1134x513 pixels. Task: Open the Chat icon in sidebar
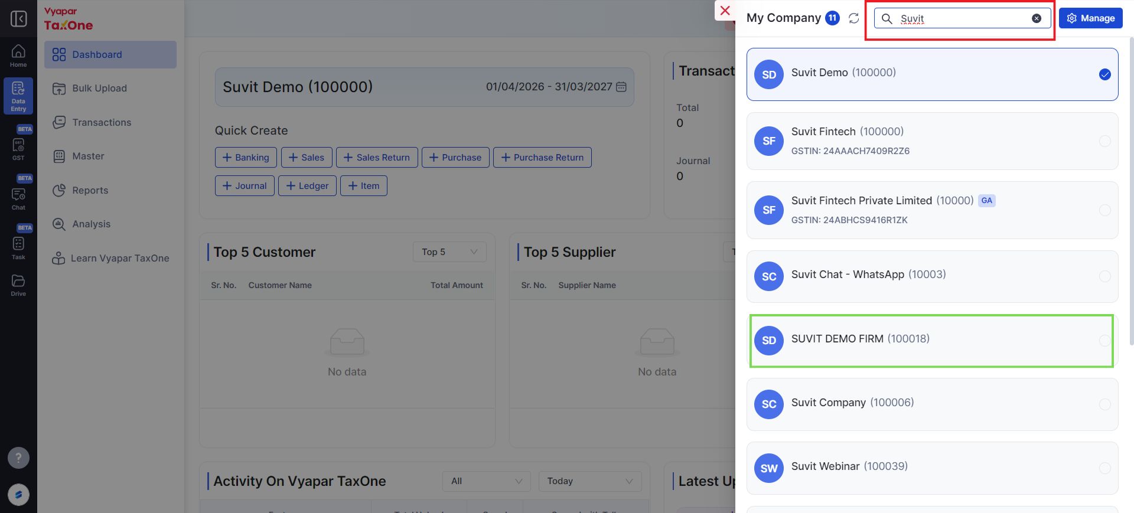tap(18, 199)
